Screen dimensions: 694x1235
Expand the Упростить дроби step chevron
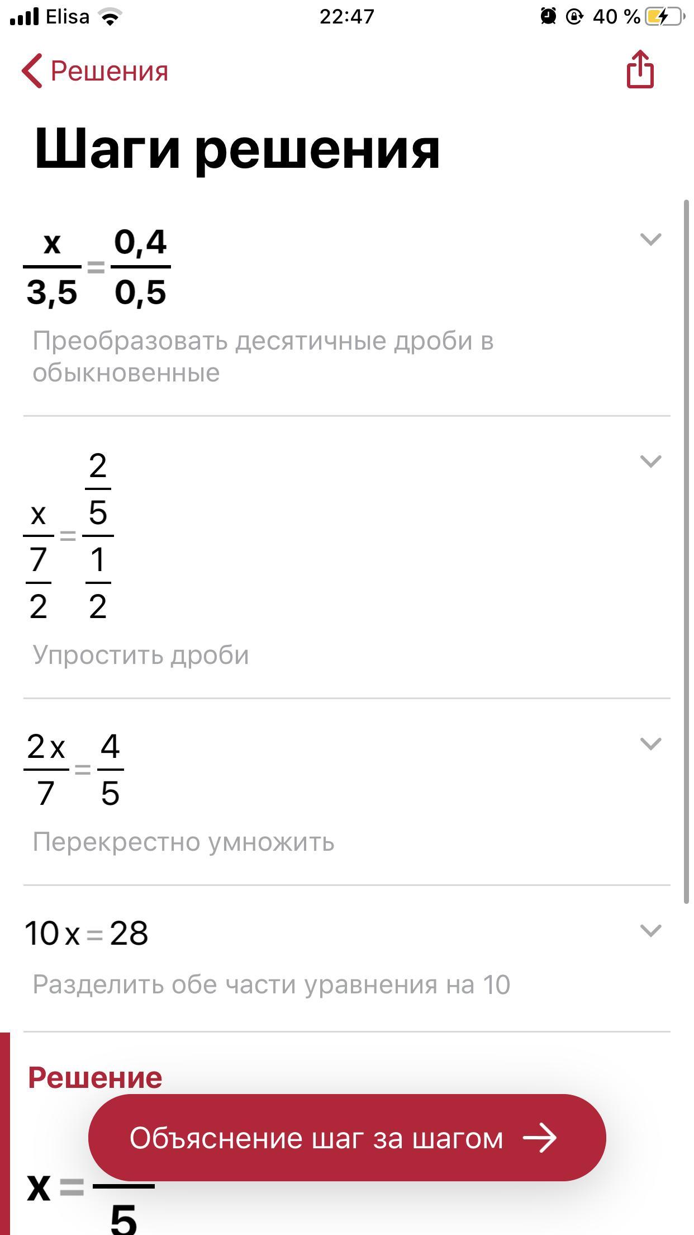(x=650, y=461)
